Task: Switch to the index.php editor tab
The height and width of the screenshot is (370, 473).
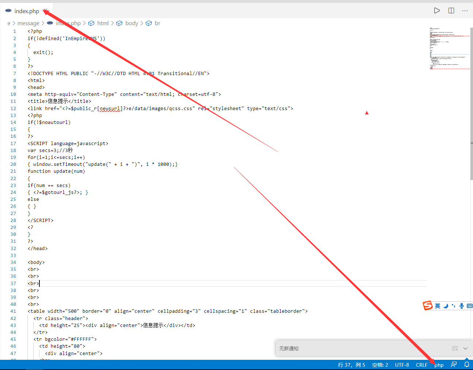Action: pos(27,11)
